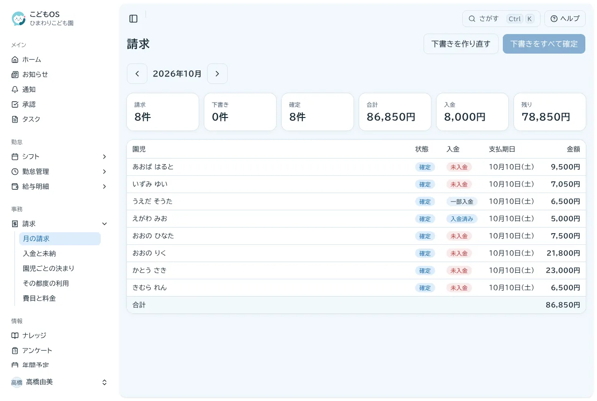Click the 残り 78,850円 summary card
The height and width of the screenshot is (401, 597).
[x=550, y=112]
